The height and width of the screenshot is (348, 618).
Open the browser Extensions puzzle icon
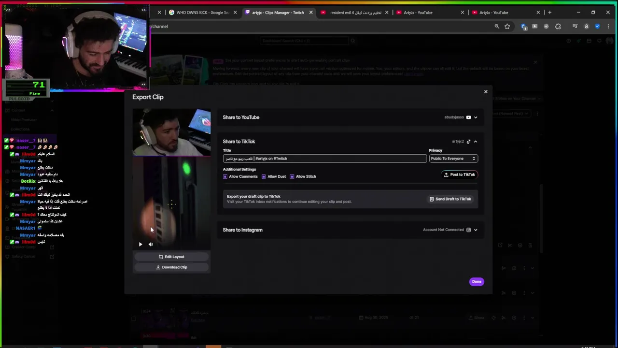click(558, 27)
